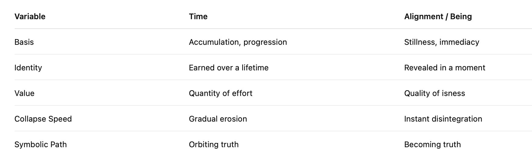Click the Gradual erosion cell
The height and width of the screenshot is (167, 532).
pos(218,119)
